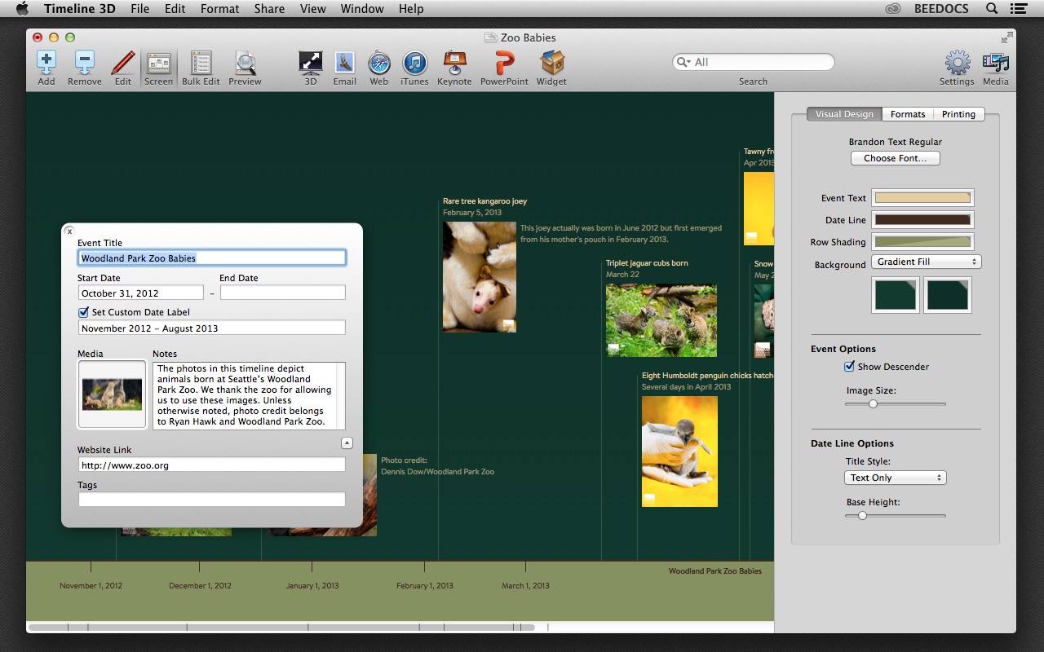The image size is (1044, 652).
Task: Click the Email export icon
Action: coord(344,63)
